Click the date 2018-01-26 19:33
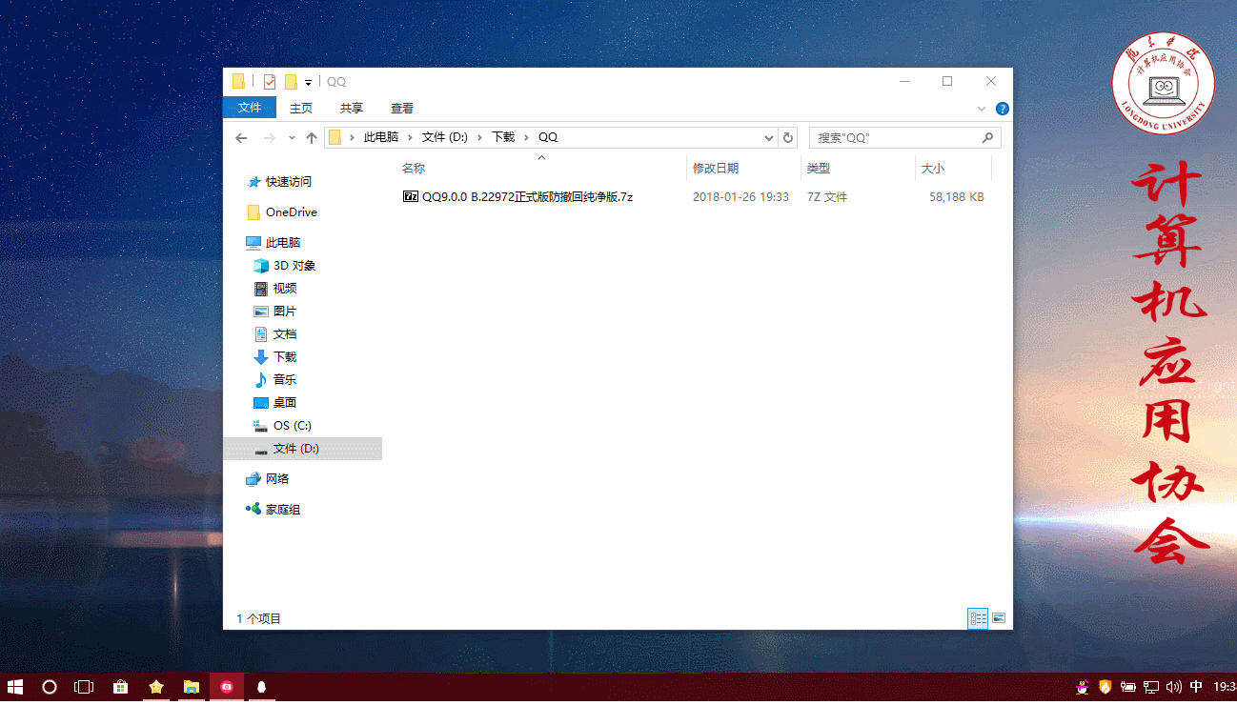This screenshot has width=1237, height=705. click(740, 197)
